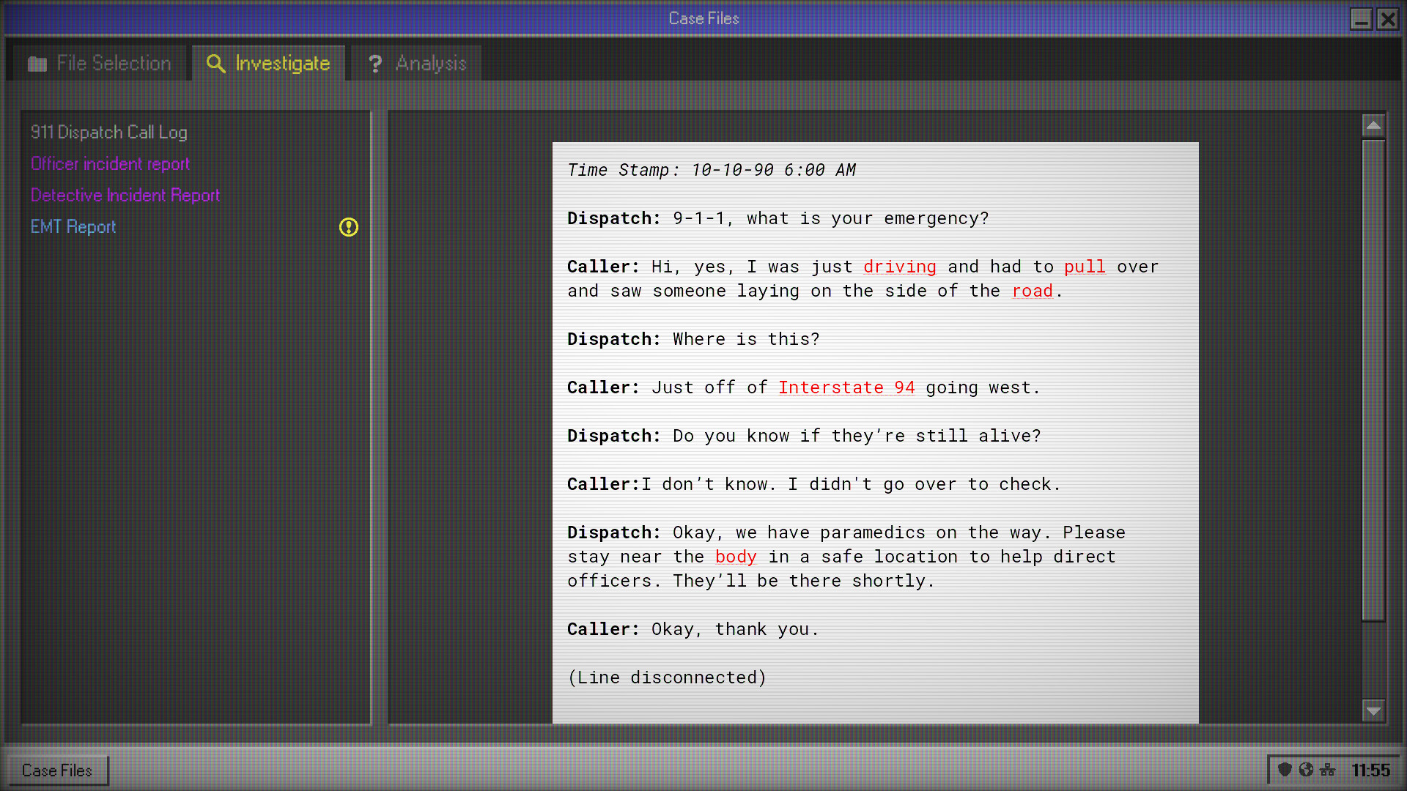1407x791 pixels.
Task: Click the red Interstate 94 evidence text
Action: click(846, 387)
